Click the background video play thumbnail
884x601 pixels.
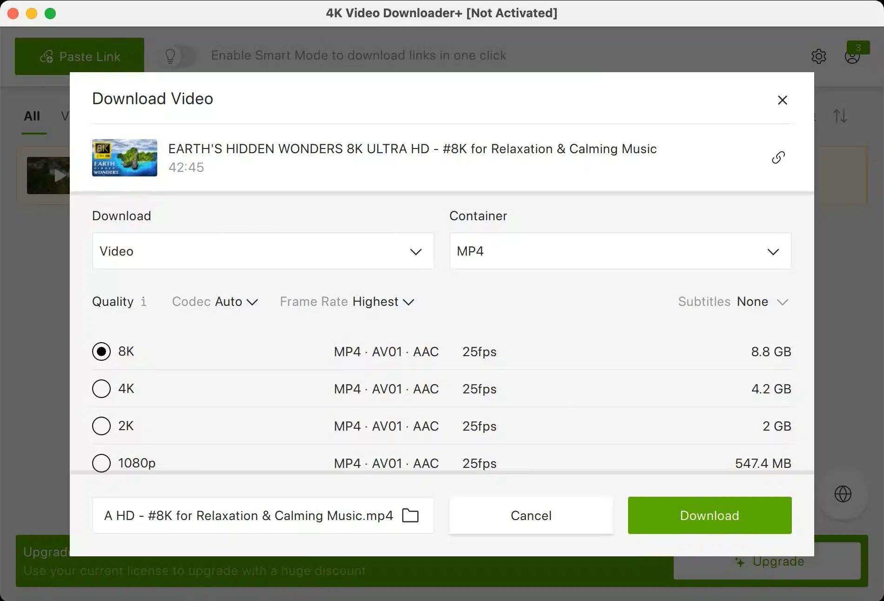tap(48, 176)
